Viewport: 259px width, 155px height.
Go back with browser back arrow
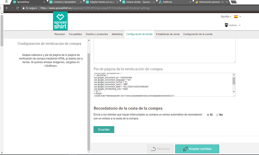click(x=7, y=8)
